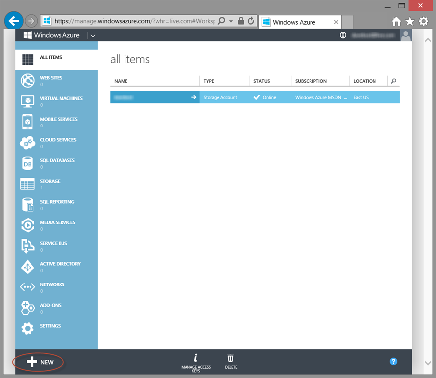
Task: Click the address bar security lock icon
Action: (241, 21)
